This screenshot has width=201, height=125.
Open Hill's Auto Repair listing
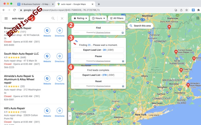point(14,108)
